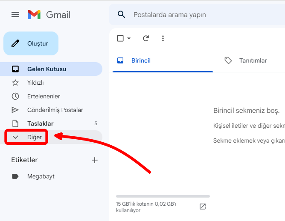Click the Gmail logo

(34, 14)
